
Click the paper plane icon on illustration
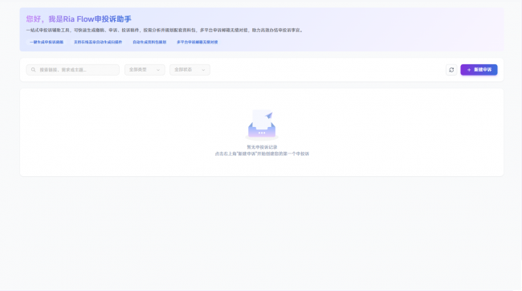point(269,115)
